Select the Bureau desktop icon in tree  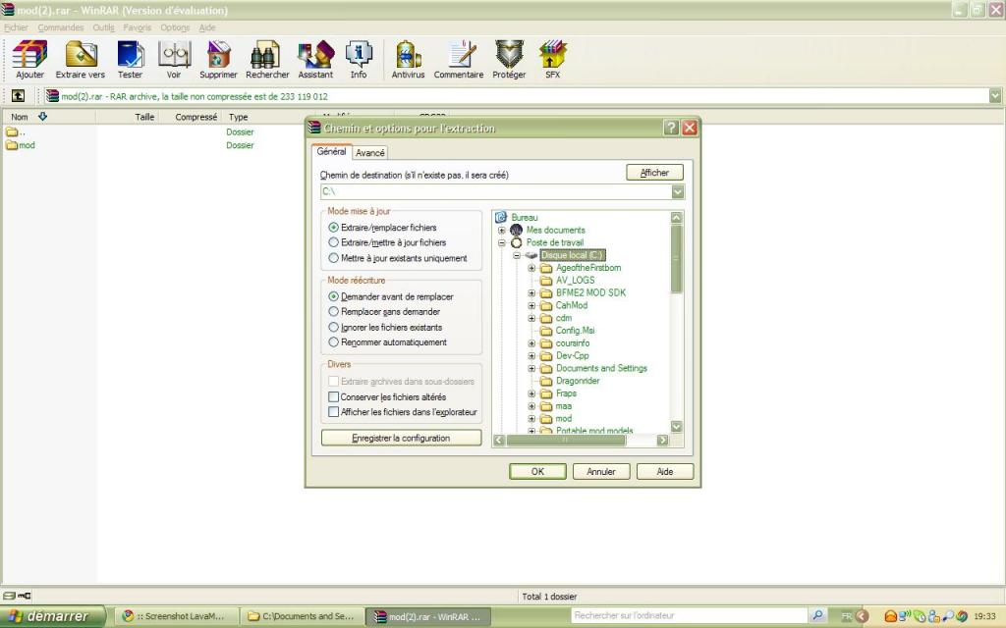tap(501, 217)
